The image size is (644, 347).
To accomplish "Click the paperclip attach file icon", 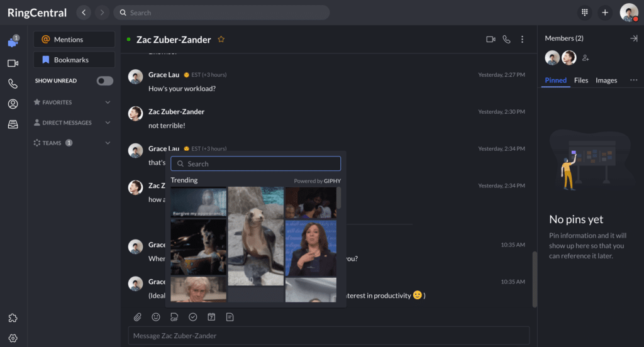I will coord(138,317).
